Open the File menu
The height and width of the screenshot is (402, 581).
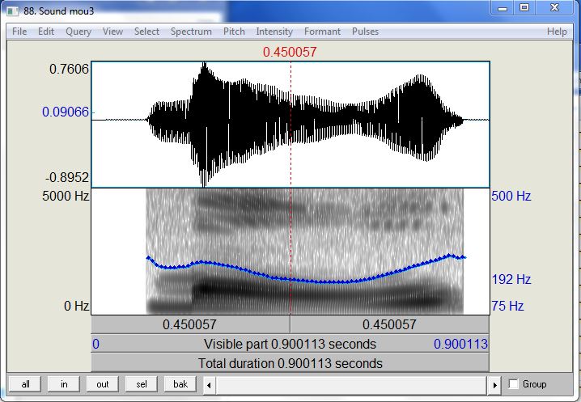tap(19, 32)
